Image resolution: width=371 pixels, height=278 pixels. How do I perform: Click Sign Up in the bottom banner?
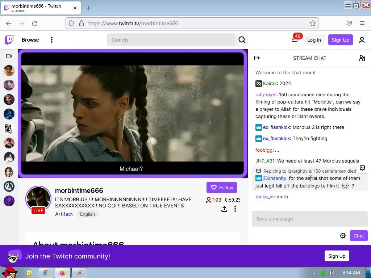(337, 256)
